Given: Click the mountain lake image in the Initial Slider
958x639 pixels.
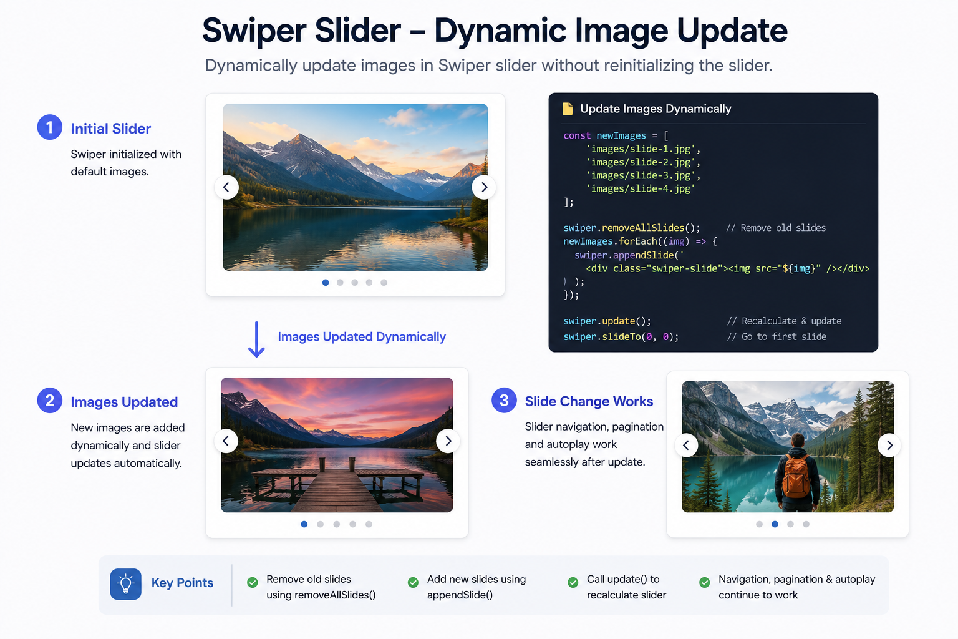Looking at the screenshot, I should [x=356, y=187].
